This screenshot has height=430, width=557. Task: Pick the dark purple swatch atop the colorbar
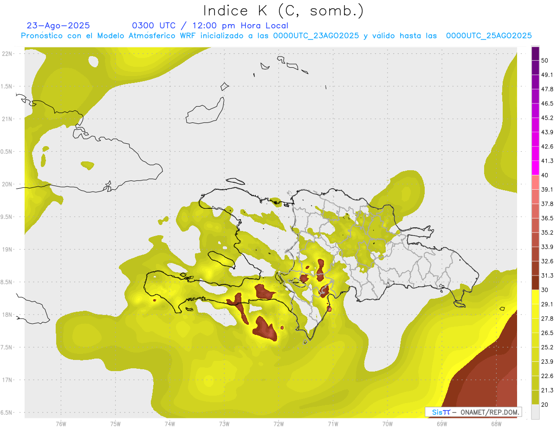point(535,54)
